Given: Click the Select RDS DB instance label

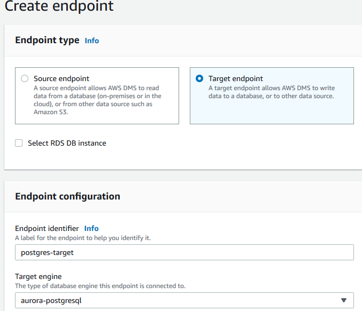Looking at the screenshot, I should point(67,143).
